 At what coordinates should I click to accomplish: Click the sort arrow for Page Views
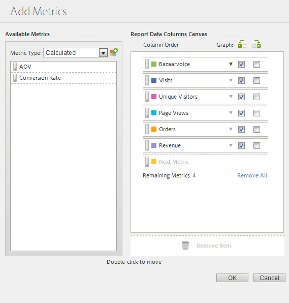(231, 113)
